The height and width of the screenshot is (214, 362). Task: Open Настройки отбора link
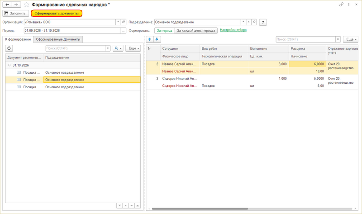[x=233, y=30]
